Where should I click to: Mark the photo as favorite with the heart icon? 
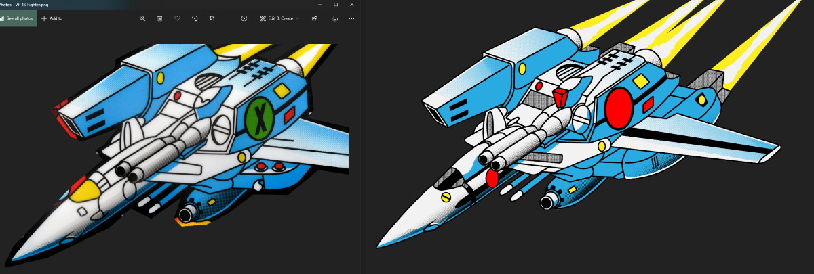(x=177, y=18)
